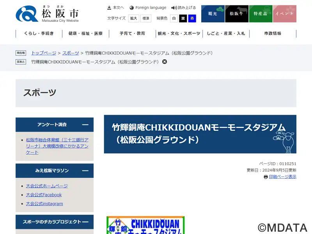The image size is (312, 234).
Task: Open the Foreign language option
Action: click(148, 7)
